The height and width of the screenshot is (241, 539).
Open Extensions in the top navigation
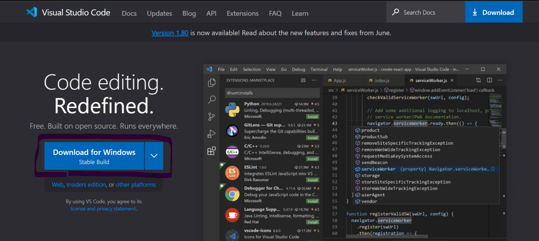(243, 13)
